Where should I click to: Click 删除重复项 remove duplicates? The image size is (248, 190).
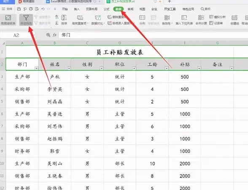[117, 17]
